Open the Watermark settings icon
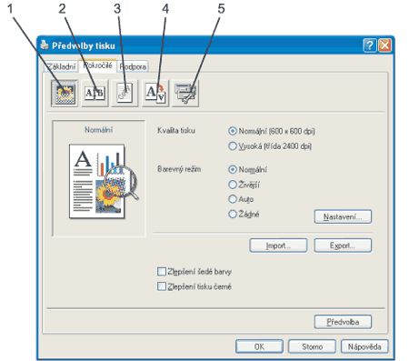Viewport: 409px width, 361px height. pyautogui.click(x=125, y=93)
